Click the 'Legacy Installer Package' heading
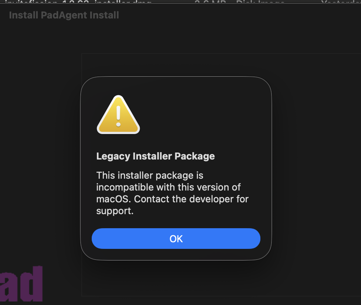The height and width of the screenshot is (305, 361). 155,156
